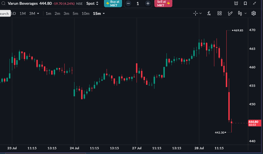Image resolution: width=263 pixels, height=154 pixels.
Task: Click the Varun Beverages symbol name
Action: tap(23, 3)
